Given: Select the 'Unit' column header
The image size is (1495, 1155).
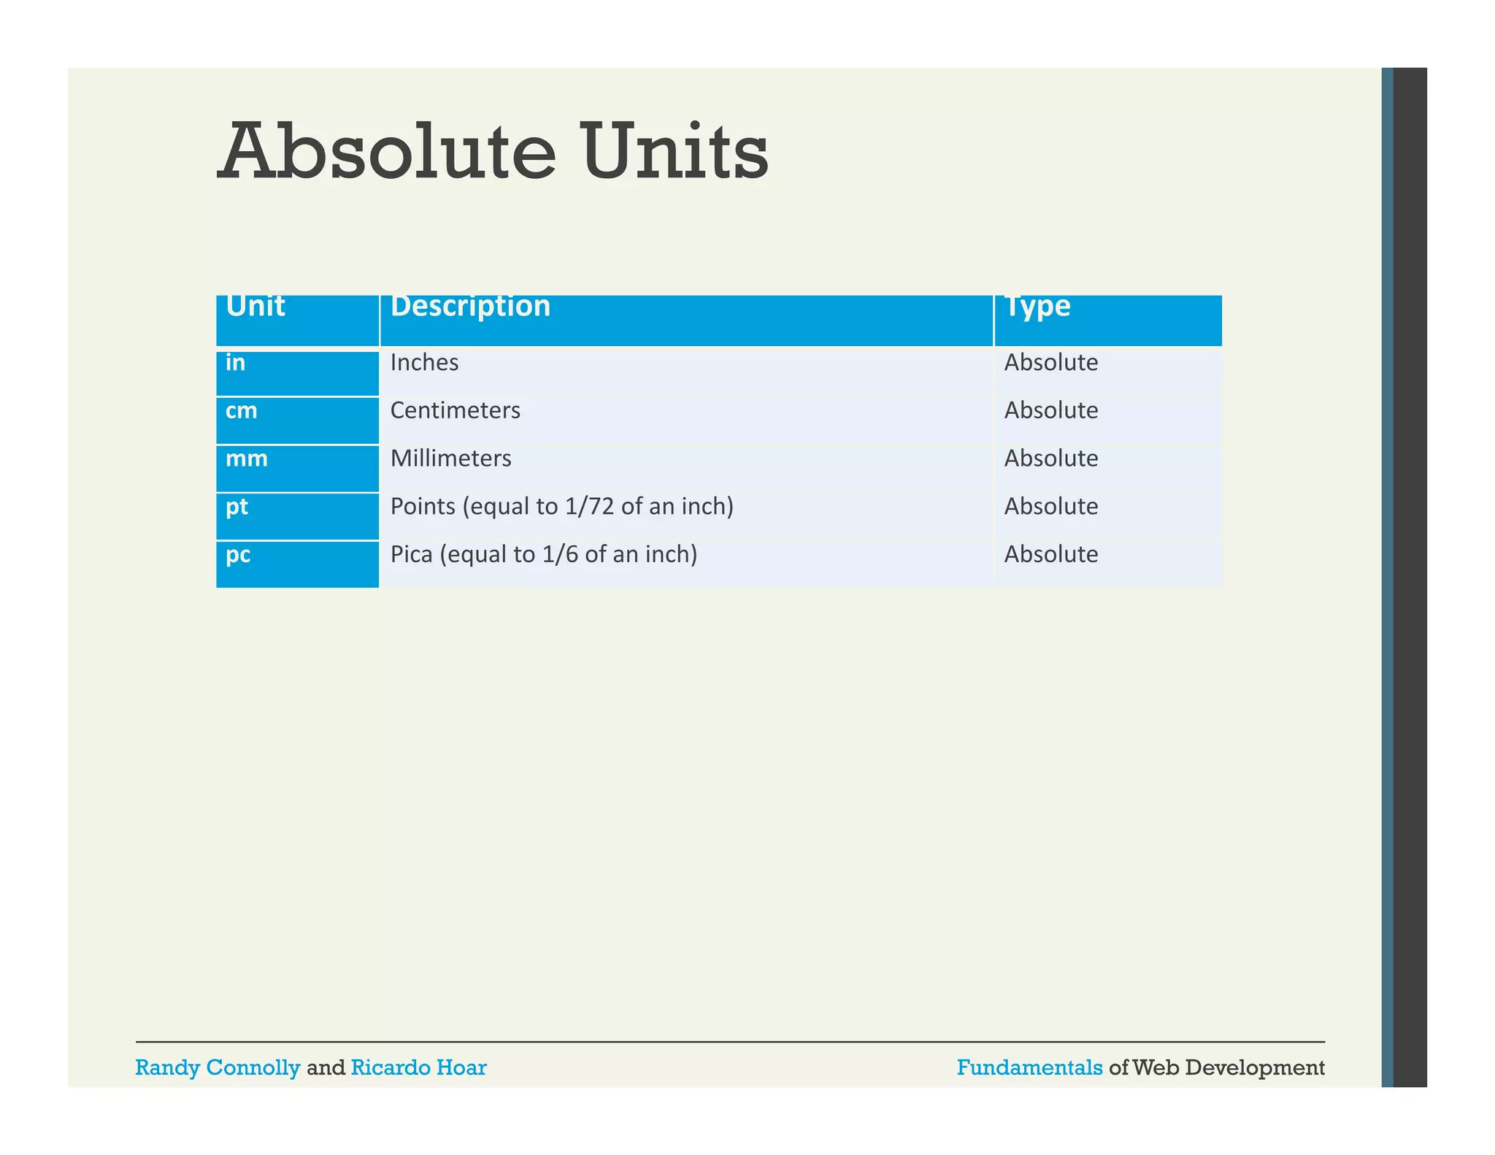Looking at the screenshot, I should [298, 321].
